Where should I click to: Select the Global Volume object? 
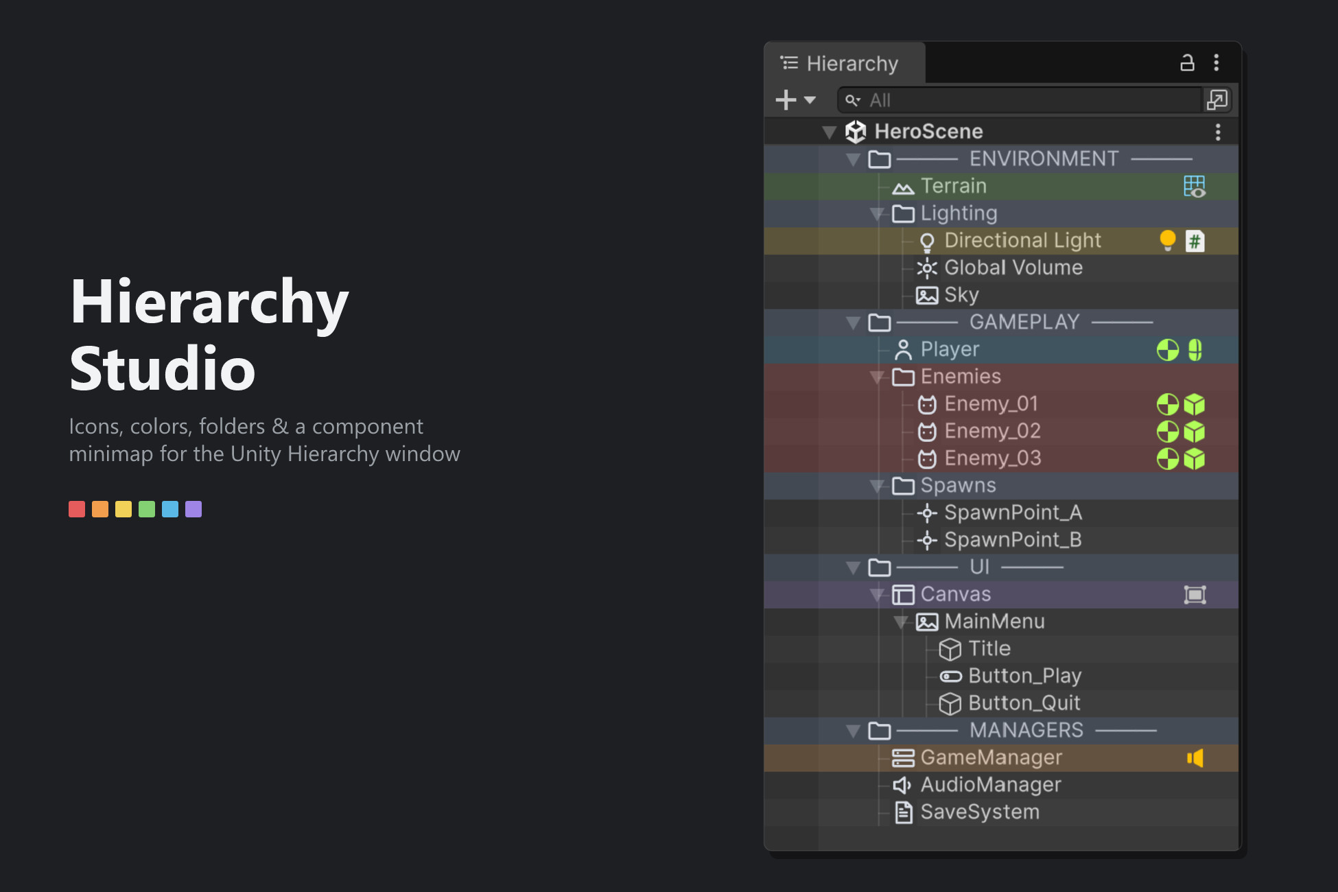[1001, 268]
